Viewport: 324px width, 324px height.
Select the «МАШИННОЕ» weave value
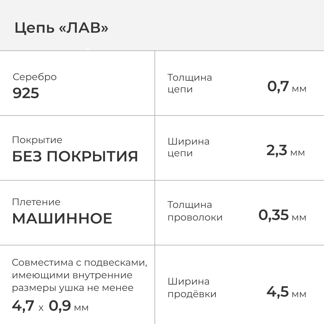(62, 219)
